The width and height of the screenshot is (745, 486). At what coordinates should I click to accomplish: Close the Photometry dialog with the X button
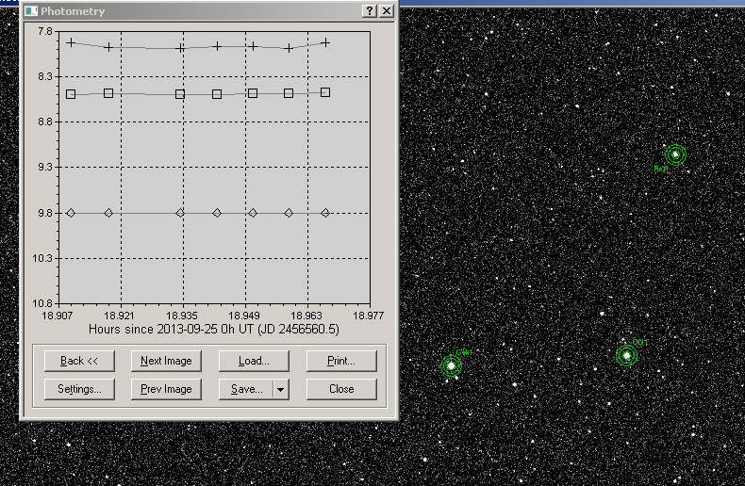pyautogui.click(x=387, y=11)
